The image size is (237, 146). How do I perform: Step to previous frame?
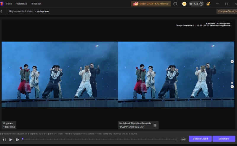click(x=4, y=140)
